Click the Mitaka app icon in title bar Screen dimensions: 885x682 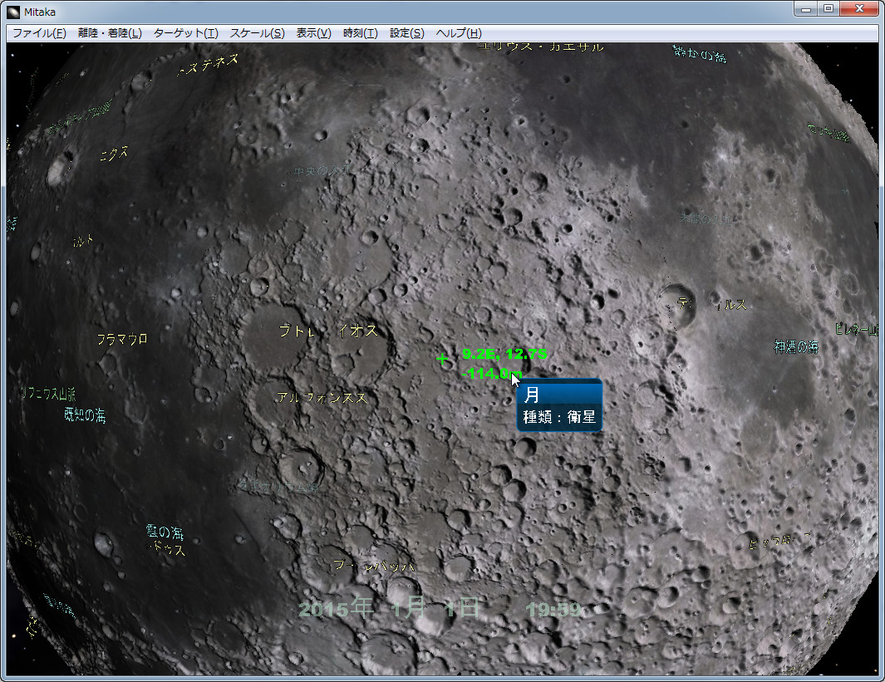point(13,12)
